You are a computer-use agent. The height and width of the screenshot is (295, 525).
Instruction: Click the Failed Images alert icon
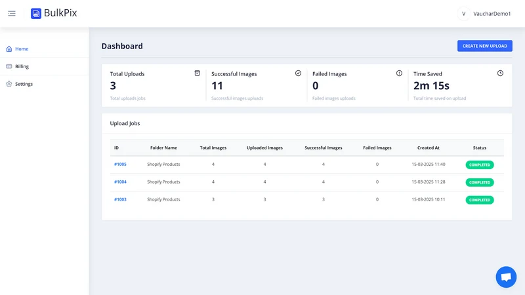[399, 73]
